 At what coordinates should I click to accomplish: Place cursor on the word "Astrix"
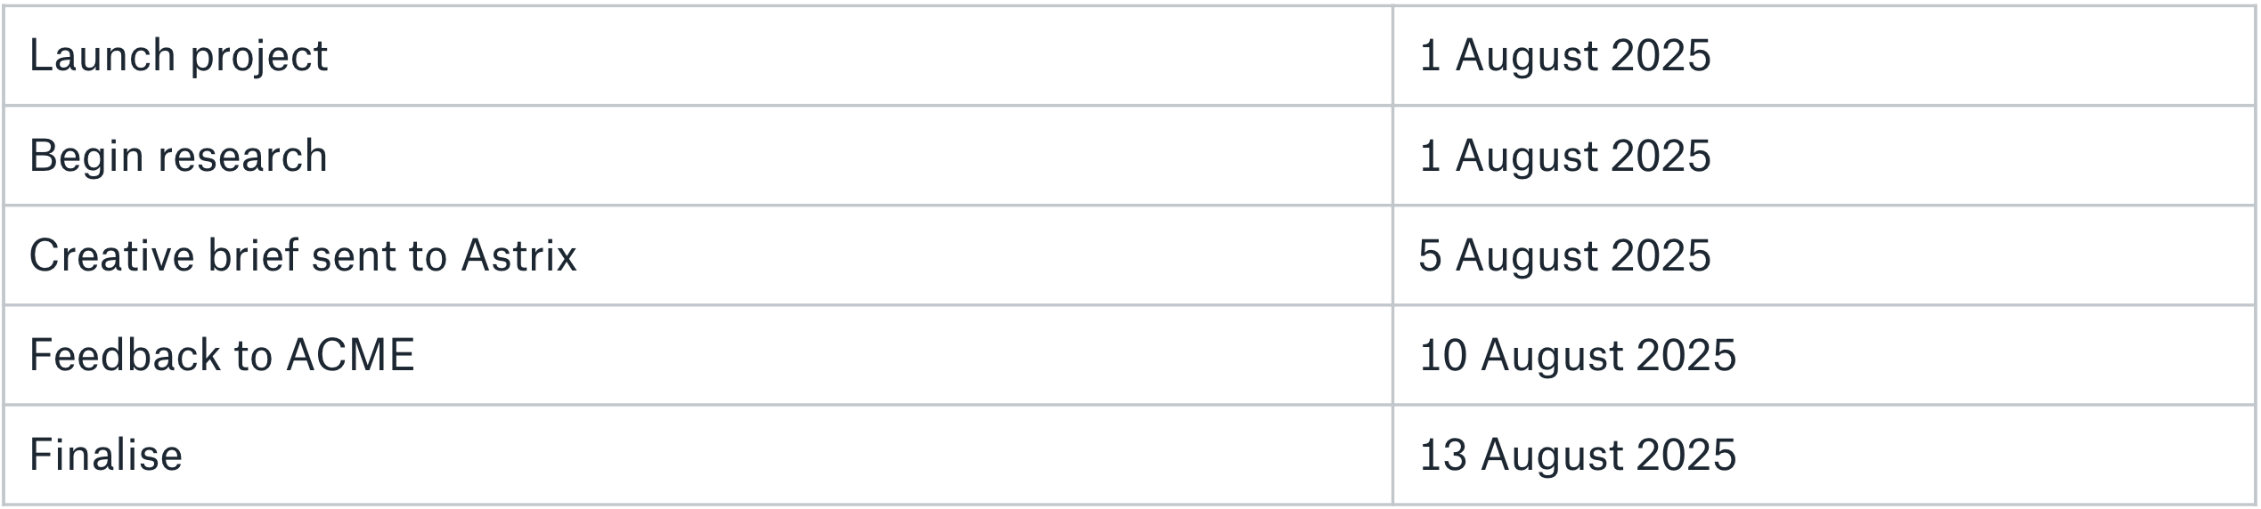click(519, 255)
